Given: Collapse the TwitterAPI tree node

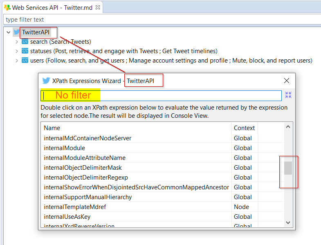Looking at the screenshot, I should (x=9, y=32).
